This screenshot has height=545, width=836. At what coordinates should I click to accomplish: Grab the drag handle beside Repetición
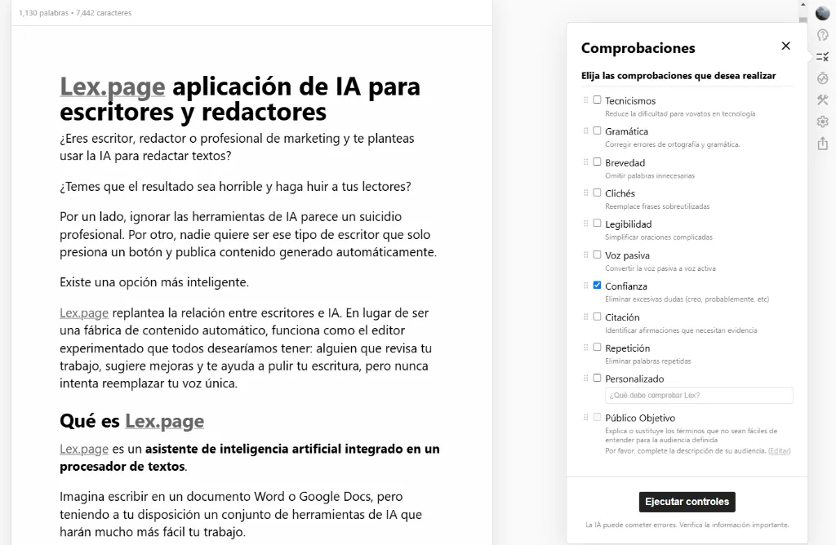pyautogui.click(x=586, y=348)
